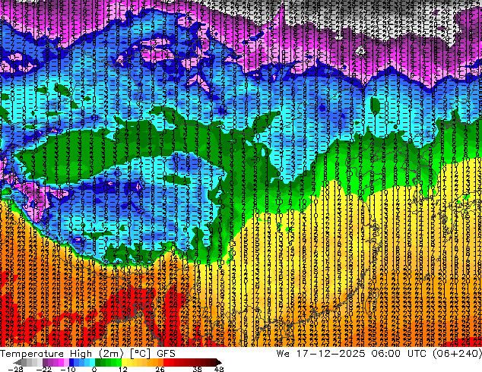This screenshot has width=482, height=372.
Task: Click the green section of the temperature color bar
Action: 108,362
